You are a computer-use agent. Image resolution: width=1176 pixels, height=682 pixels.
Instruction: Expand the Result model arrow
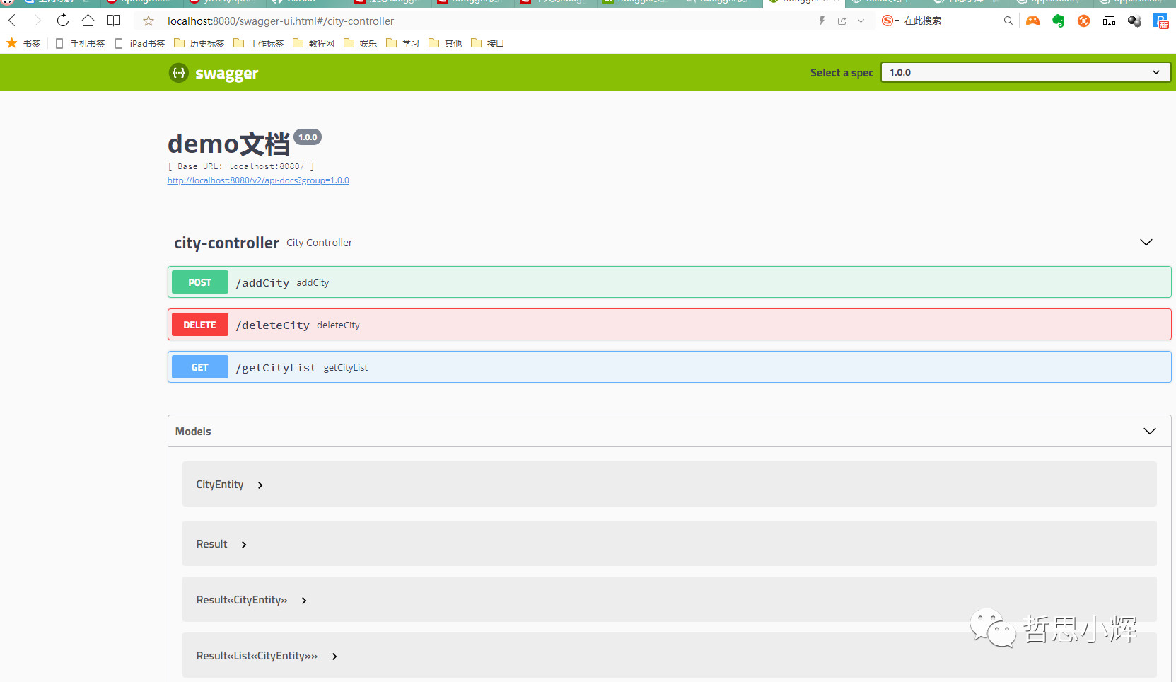244,545
